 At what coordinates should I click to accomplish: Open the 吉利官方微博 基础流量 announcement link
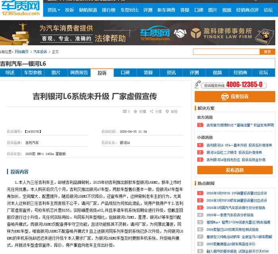click(240, 125)
